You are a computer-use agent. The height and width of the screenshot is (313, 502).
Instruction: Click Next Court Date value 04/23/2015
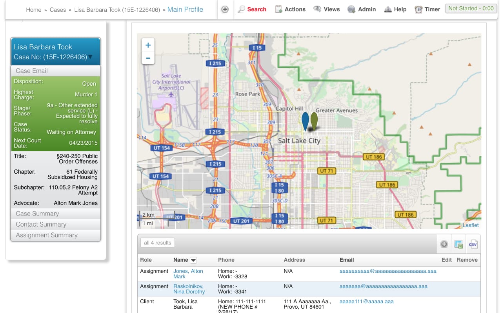point(83,143)
